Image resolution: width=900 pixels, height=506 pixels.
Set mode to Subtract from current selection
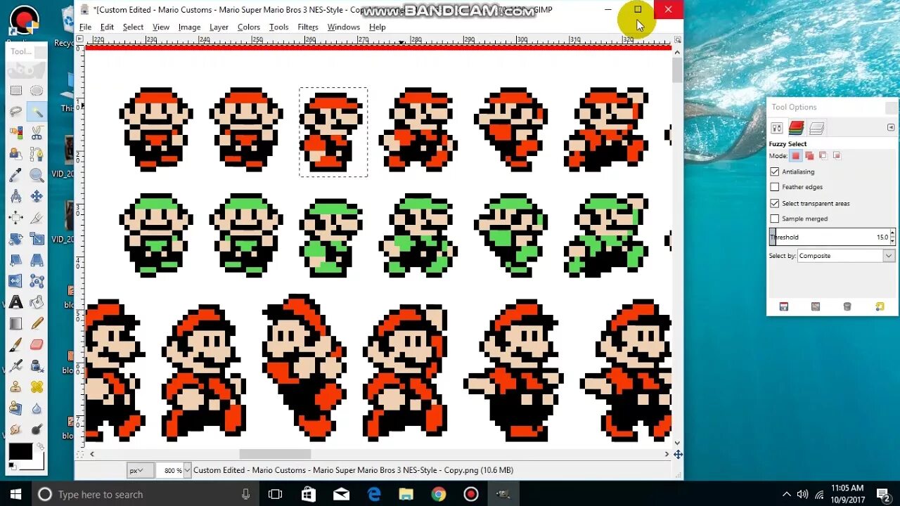pyautogui.click(x=823, y=155)
